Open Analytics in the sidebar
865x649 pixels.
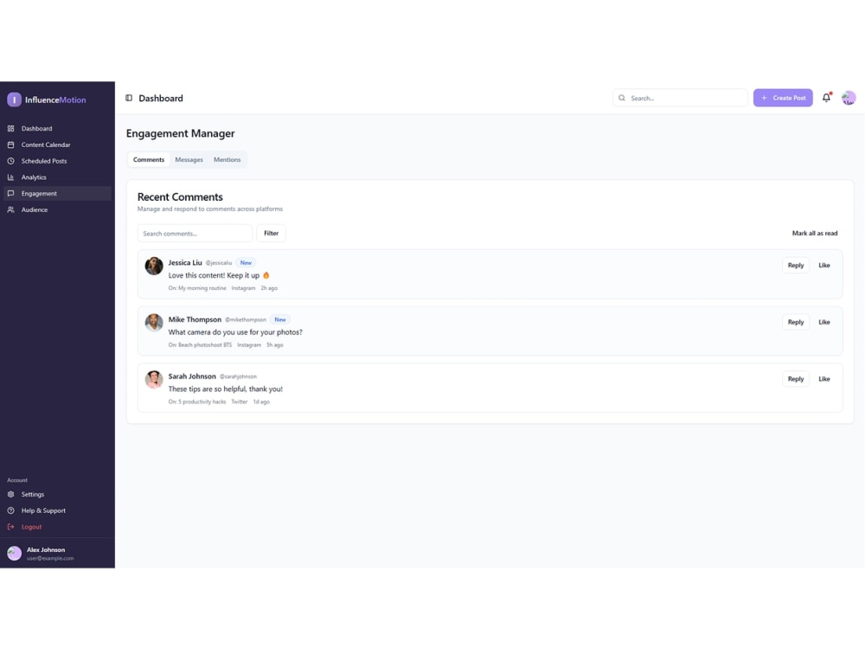point(57,177)
